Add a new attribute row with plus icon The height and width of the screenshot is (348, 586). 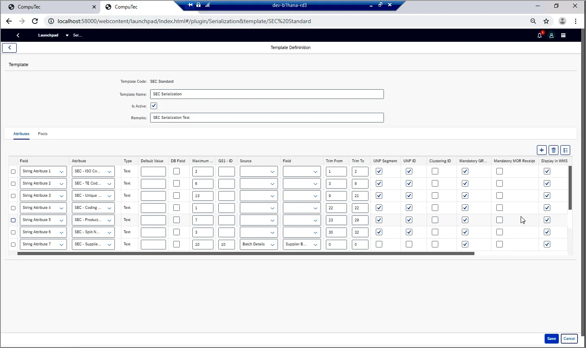[541, 150]
